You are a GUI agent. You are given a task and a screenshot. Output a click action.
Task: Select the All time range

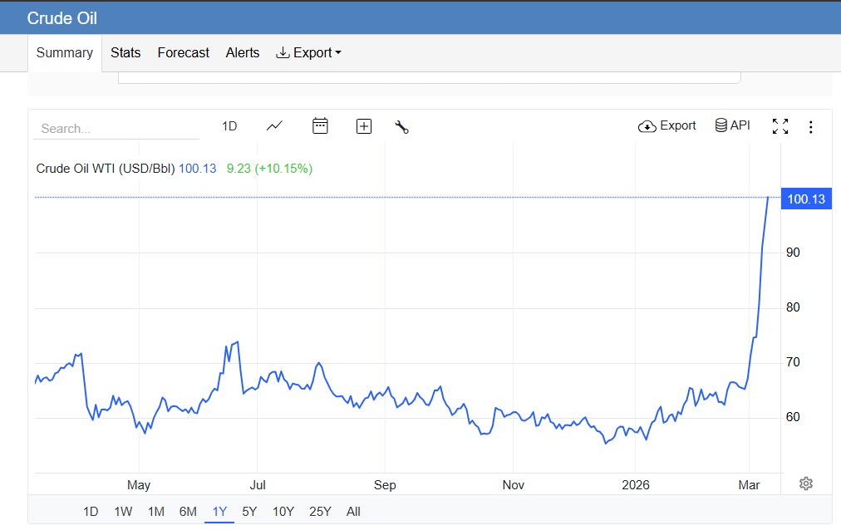click(353, 512)
